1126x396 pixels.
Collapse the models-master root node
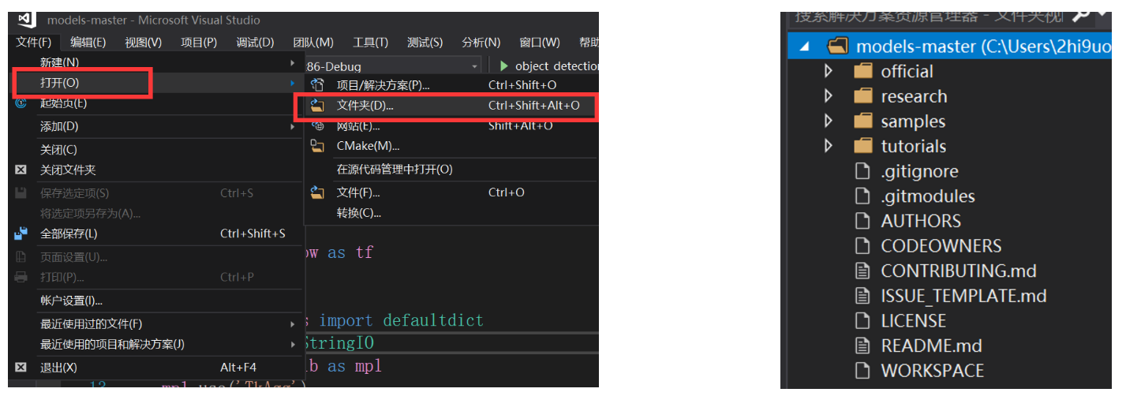pos(805,47)
